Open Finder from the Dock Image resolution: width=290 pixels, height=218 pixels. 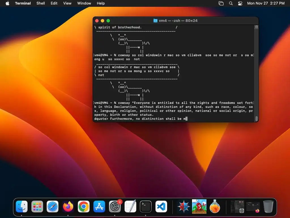pyautogui.click(x=22, y=206)
